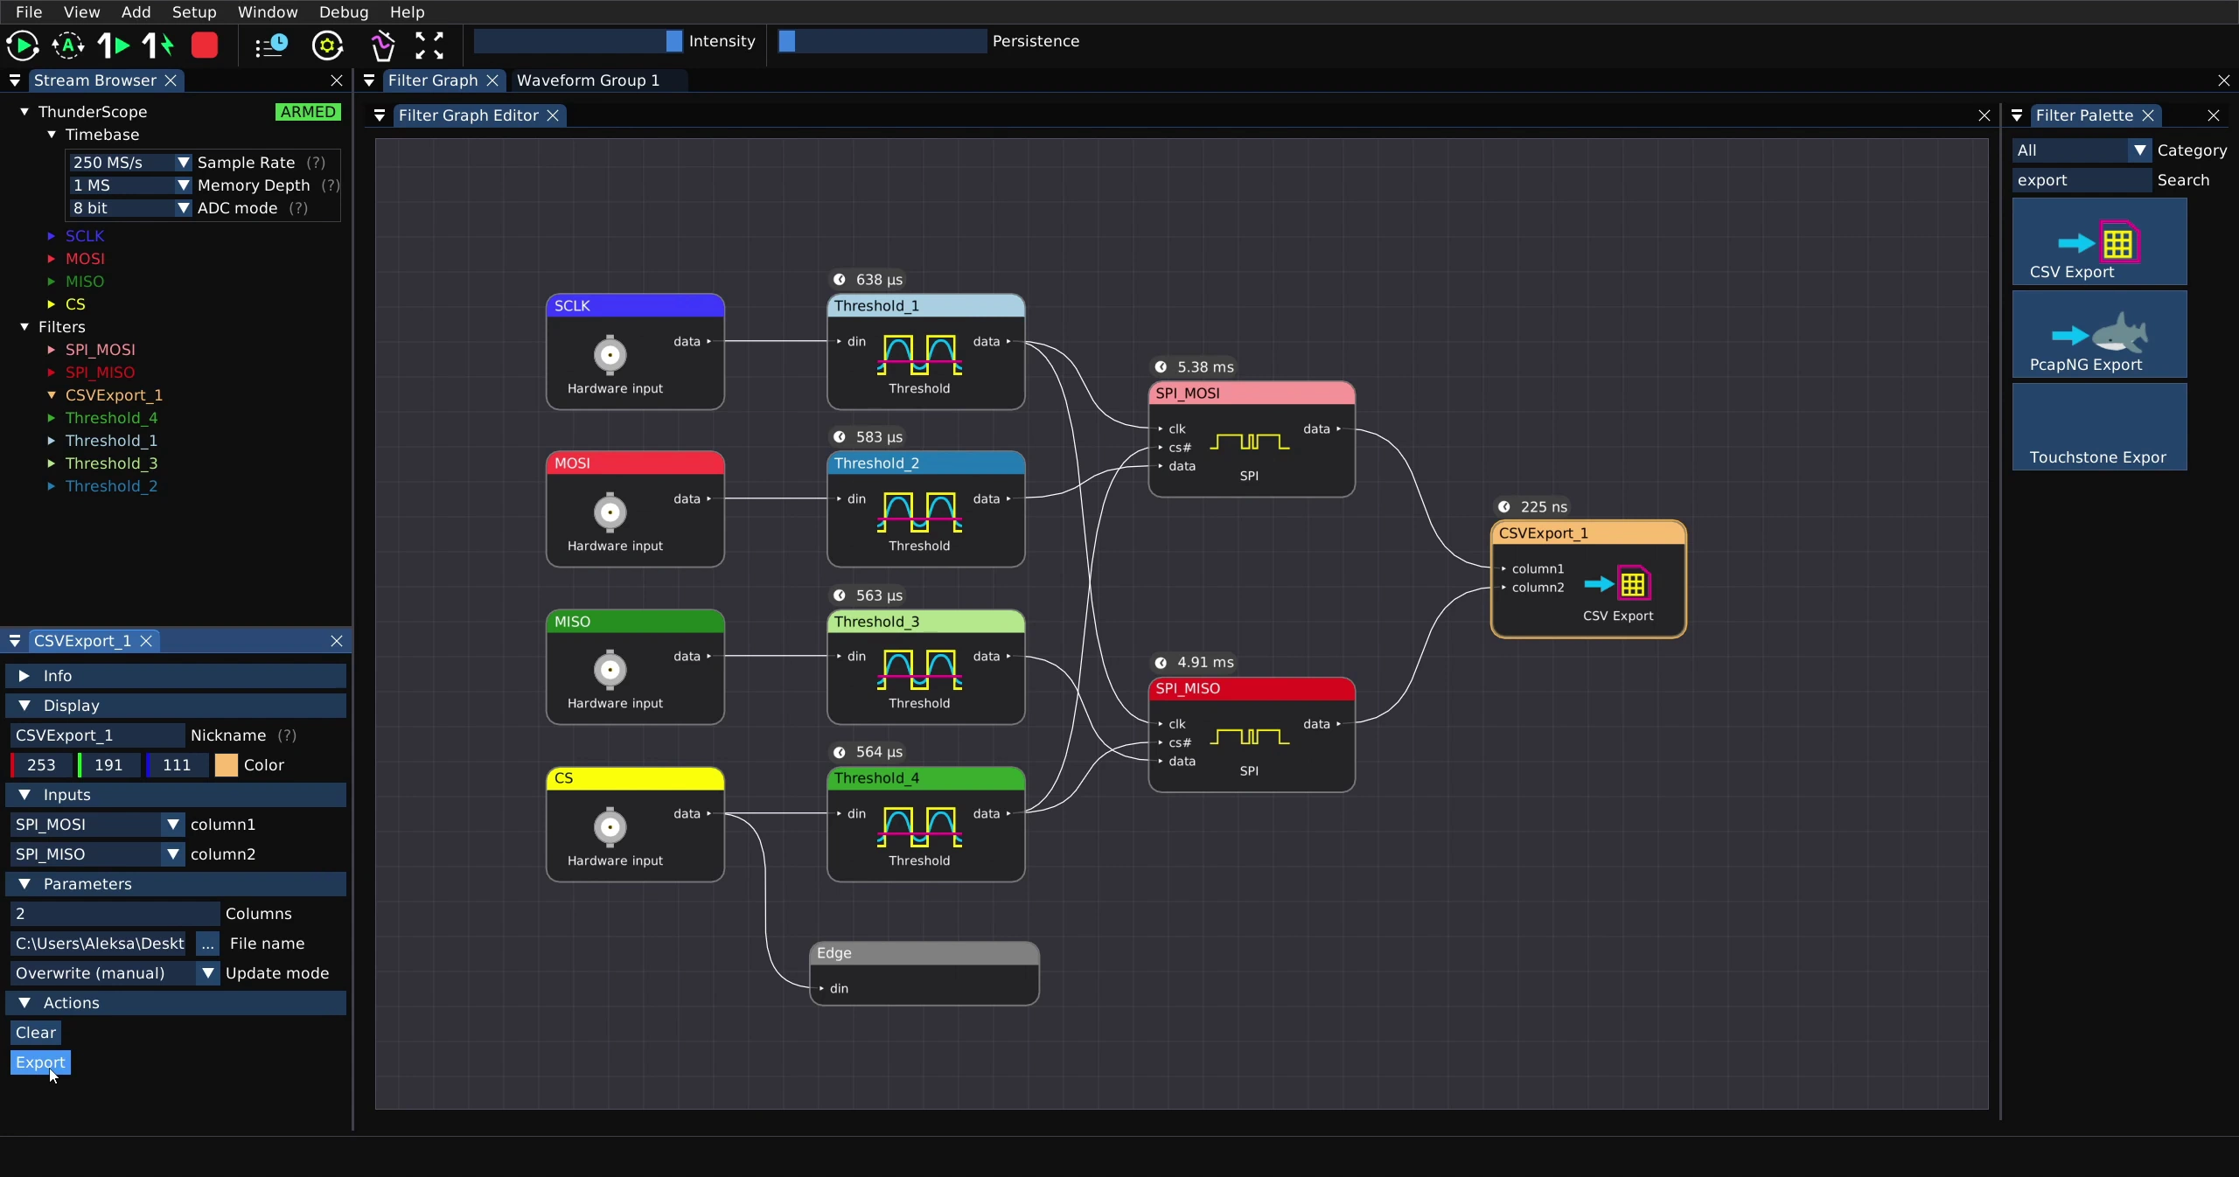Stop acquisition with red square button

[x=205, y=45]
